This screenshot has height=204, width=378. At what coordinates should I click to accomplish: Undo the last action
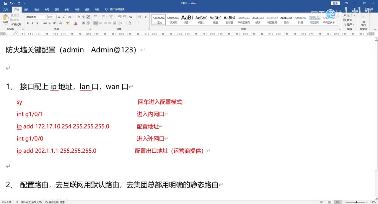tap(11, 3)
